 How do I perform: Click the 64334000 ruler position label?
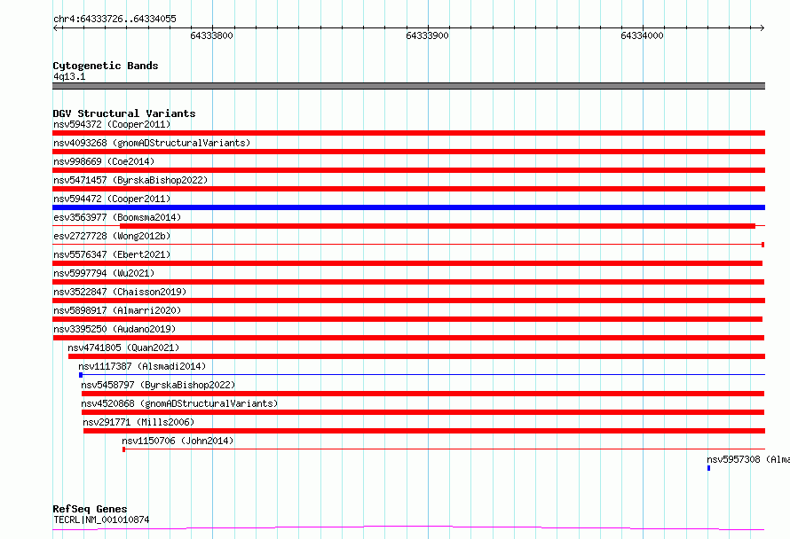coord(643,35)
